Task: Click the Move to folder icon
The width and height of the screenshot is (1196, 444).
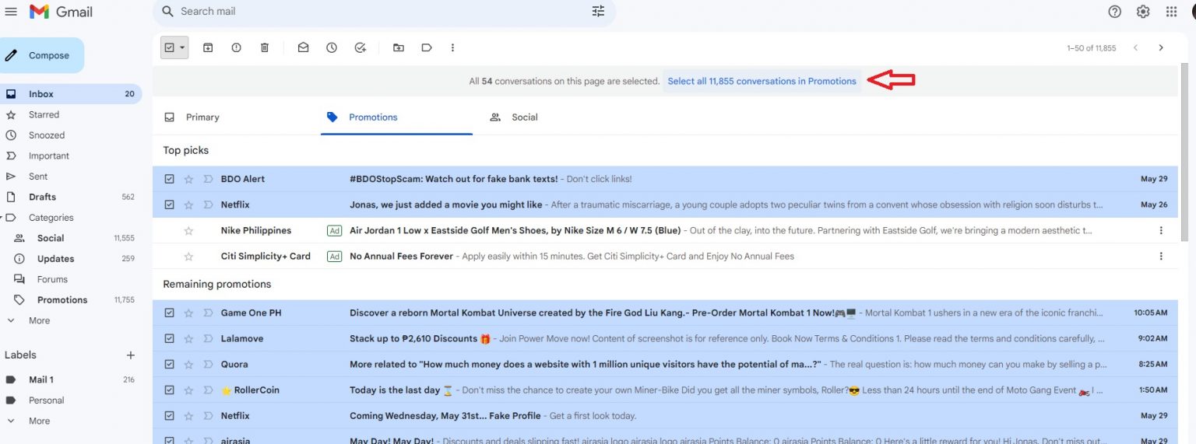Action: click(399, 47)
